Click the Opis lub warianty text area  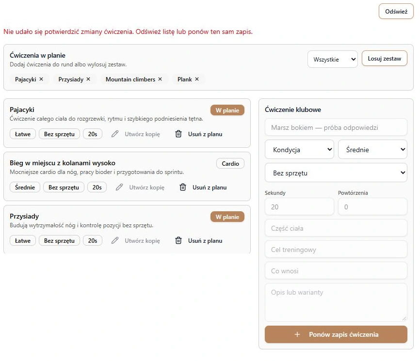click(x=336, y=302)
